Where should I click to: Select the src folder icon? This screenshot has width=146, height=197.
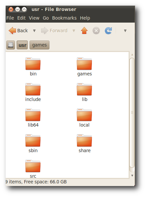33,166
